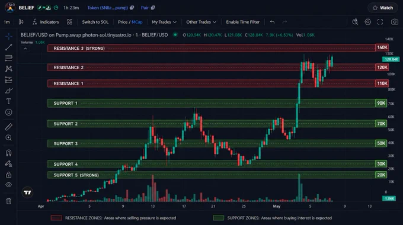Click the 20K support price tag
This screenshot has width=403, height=225.
[x=381, y=175]
